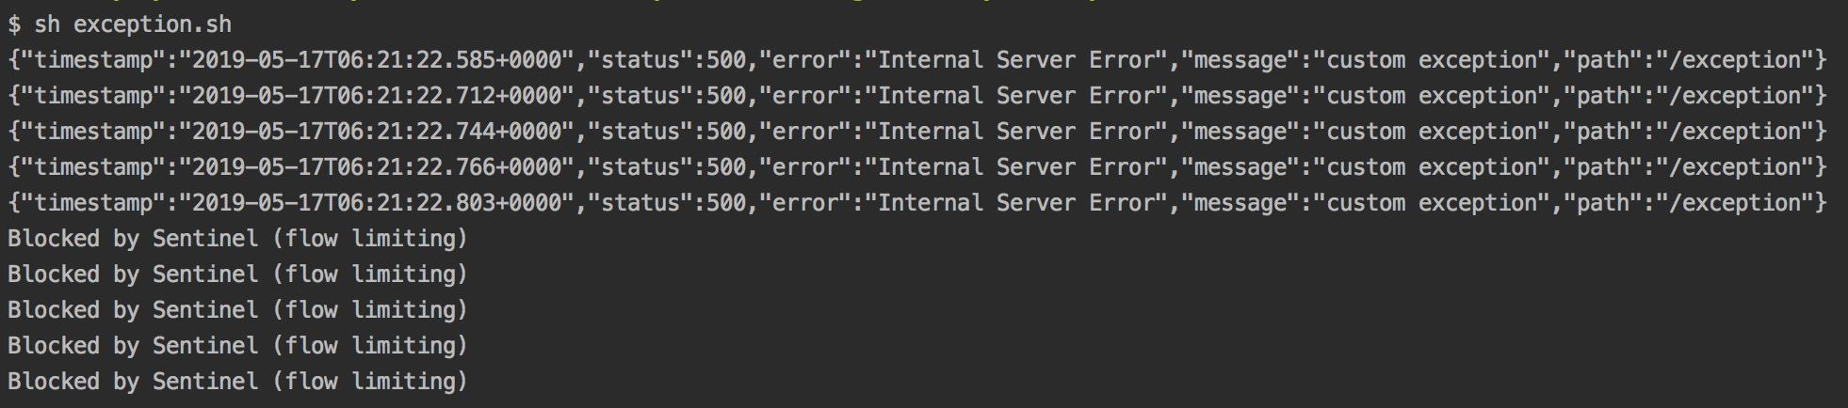Click the 'sh exception.sh' command text
Image resolution: width=1848 pixels, height=408 pixels.
pyautogui.click(x=133, y=24)
